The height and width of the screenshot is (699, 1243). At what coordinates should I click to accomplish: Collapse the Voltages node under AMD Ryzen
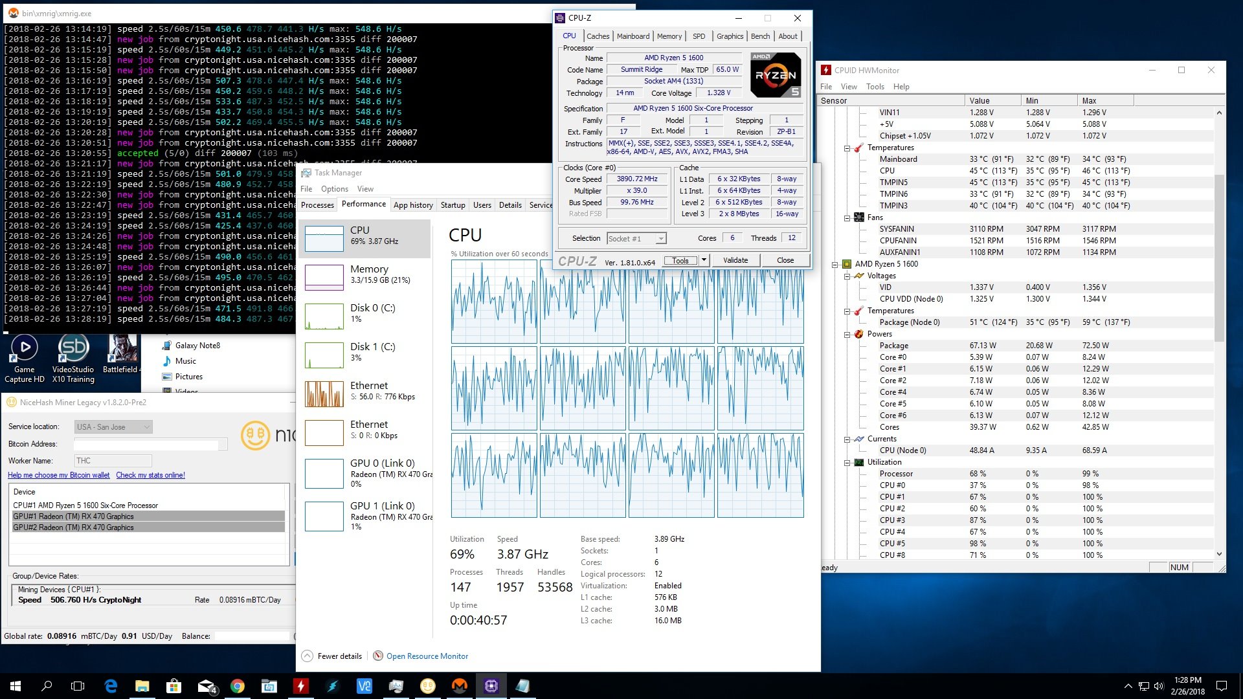point(847,276)
